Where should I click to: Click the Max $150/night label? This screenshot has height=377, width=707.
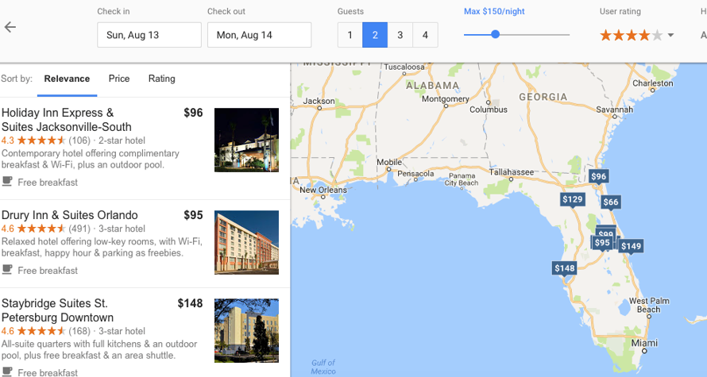(494, 11)
